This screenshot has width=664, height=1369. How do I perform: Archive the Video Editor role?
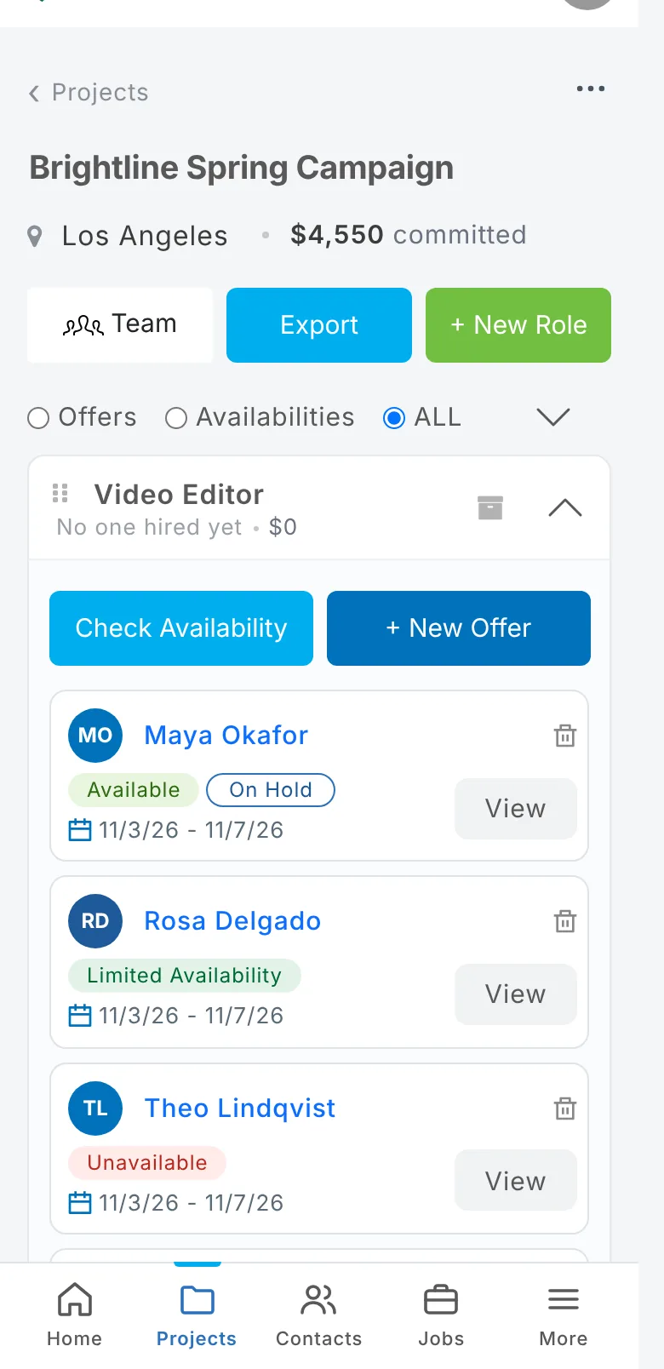click(x=490, y=507)
